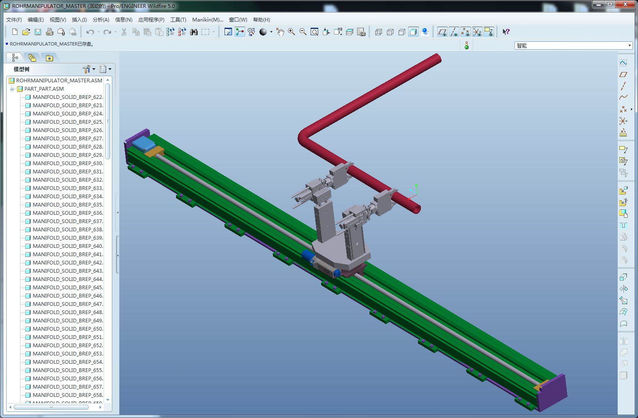Screen dimensions: 638x418
Task: Open the View Manager icon
Action: 361,32
